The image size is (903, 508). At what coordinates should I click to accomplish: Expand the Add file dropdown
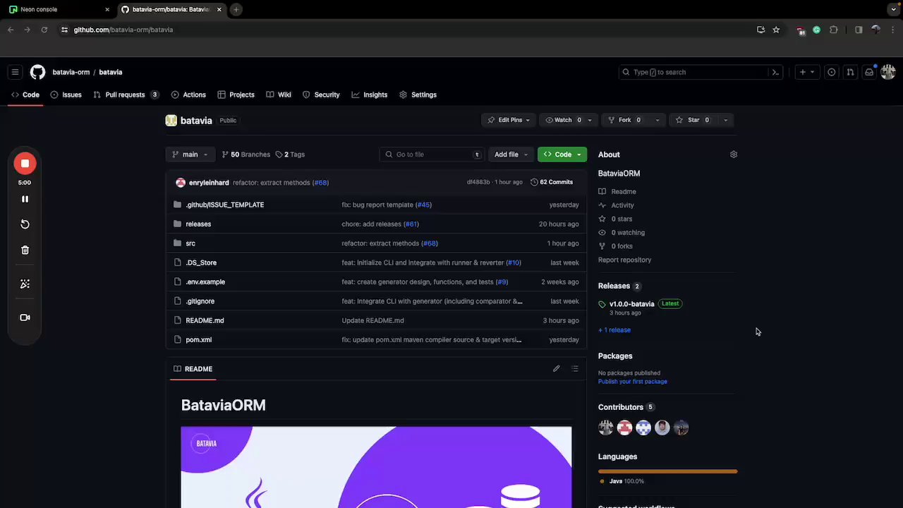click(511, 155)
